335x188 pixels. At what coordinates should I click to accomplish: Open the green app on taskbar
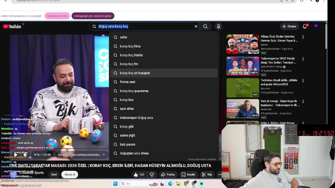click(202, 184)
